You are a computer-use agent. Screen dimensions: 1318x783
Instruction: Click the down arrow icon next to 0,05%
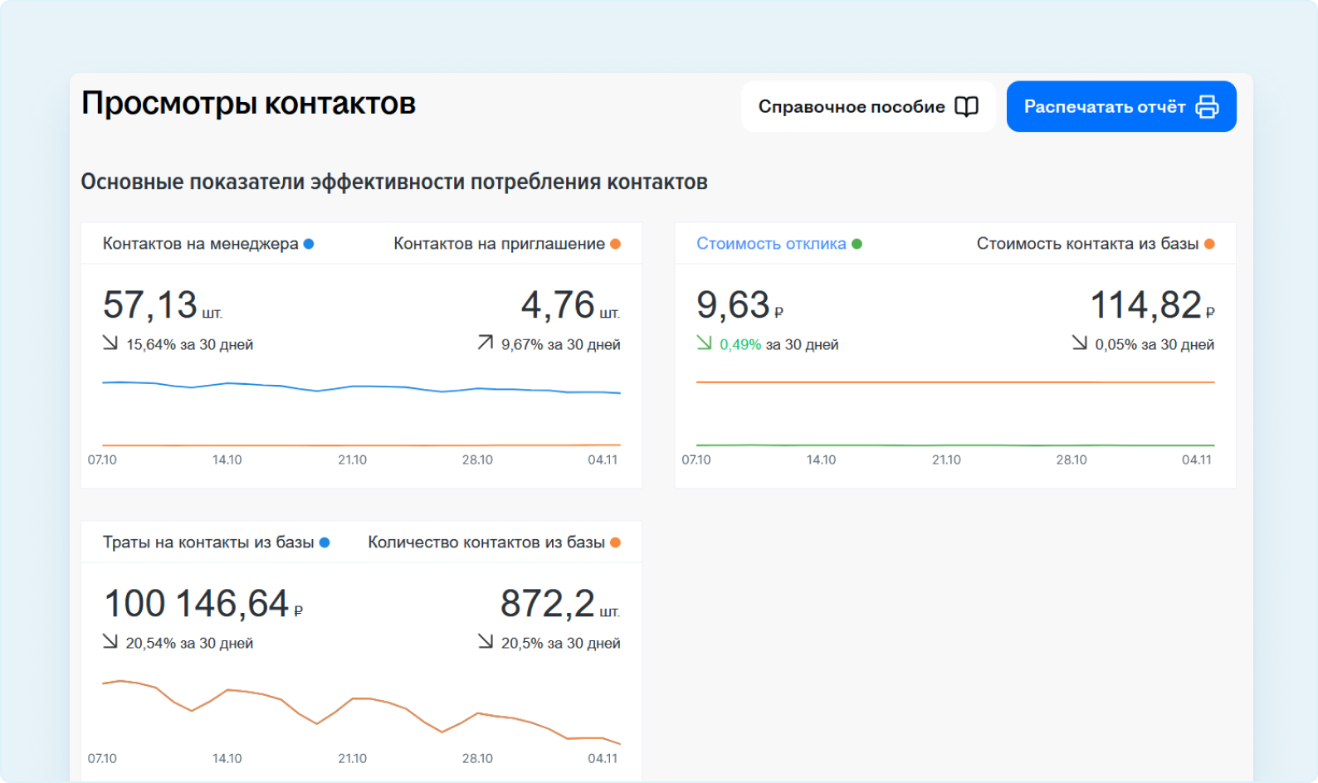coord(1079,343)
